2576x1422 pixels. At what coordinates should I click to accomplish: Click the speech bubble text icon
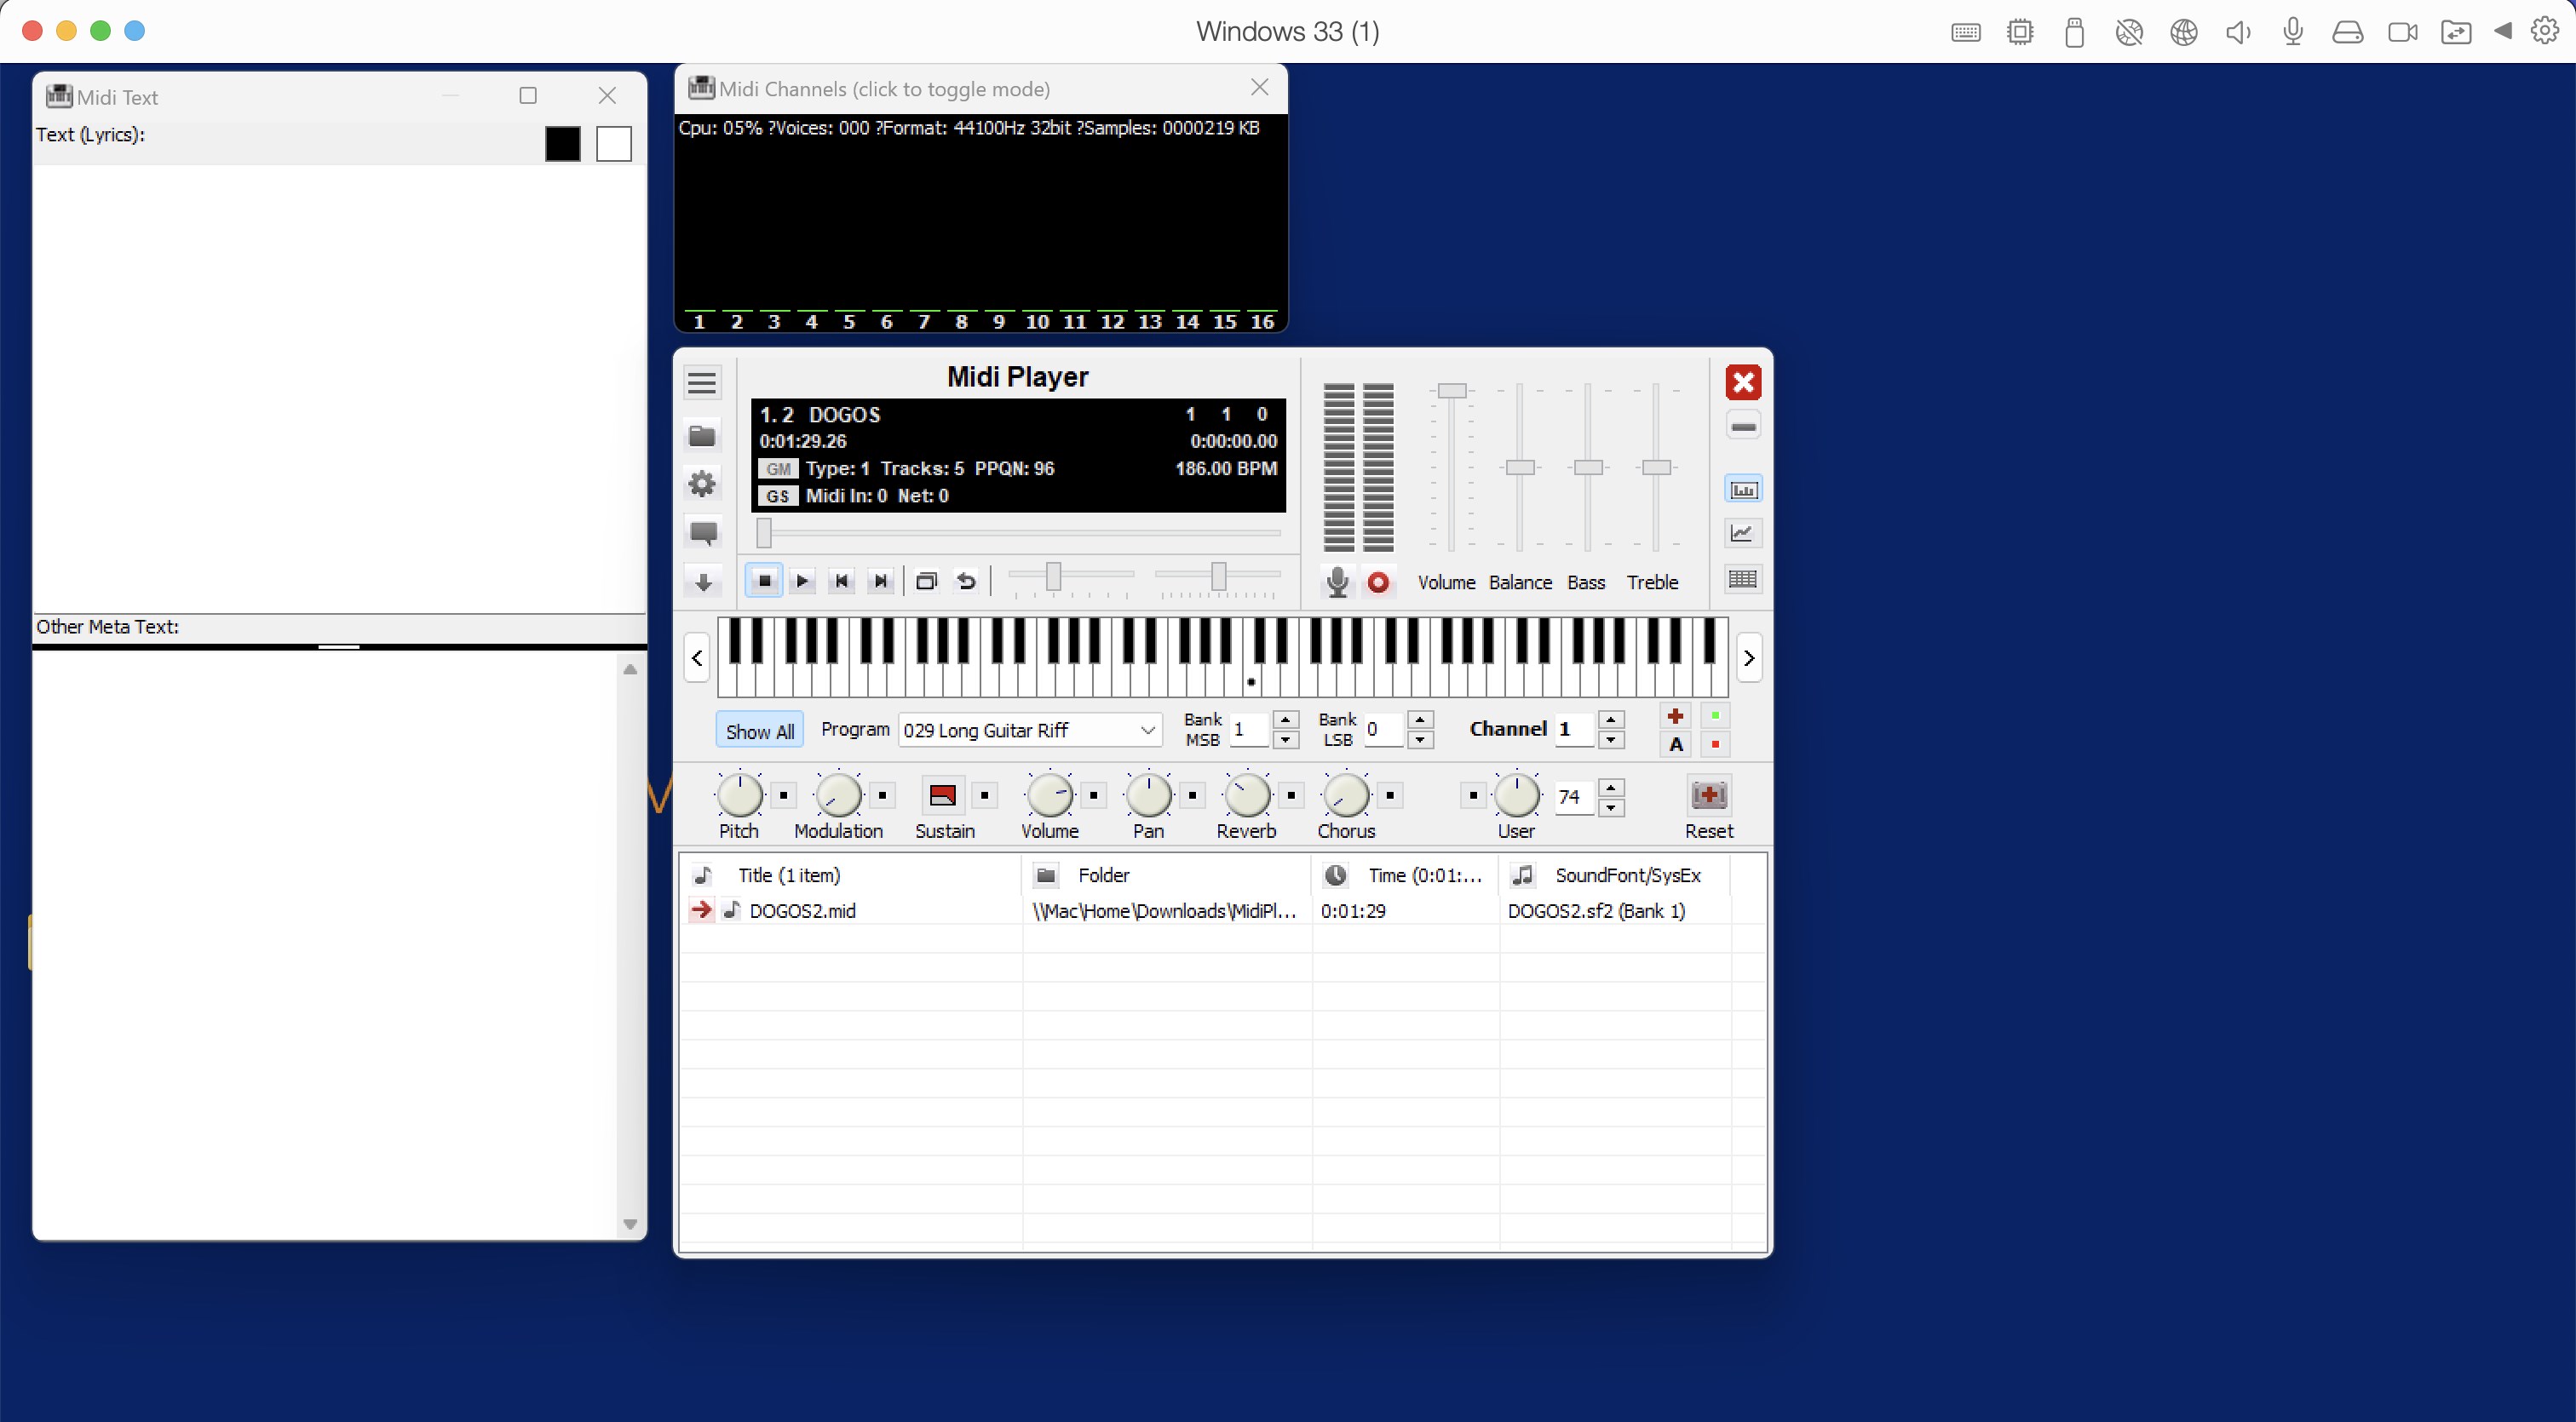pyautogui.click(x=703, y=533)
